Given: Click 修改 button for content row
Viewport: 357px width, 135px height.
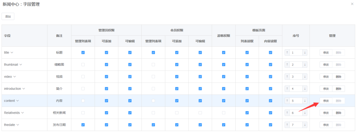Looking at the screenshot, I should [326, 101].
